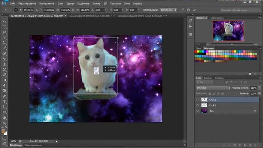Open the Редактирование menu

pyautogui.click(x=27, y=4)
